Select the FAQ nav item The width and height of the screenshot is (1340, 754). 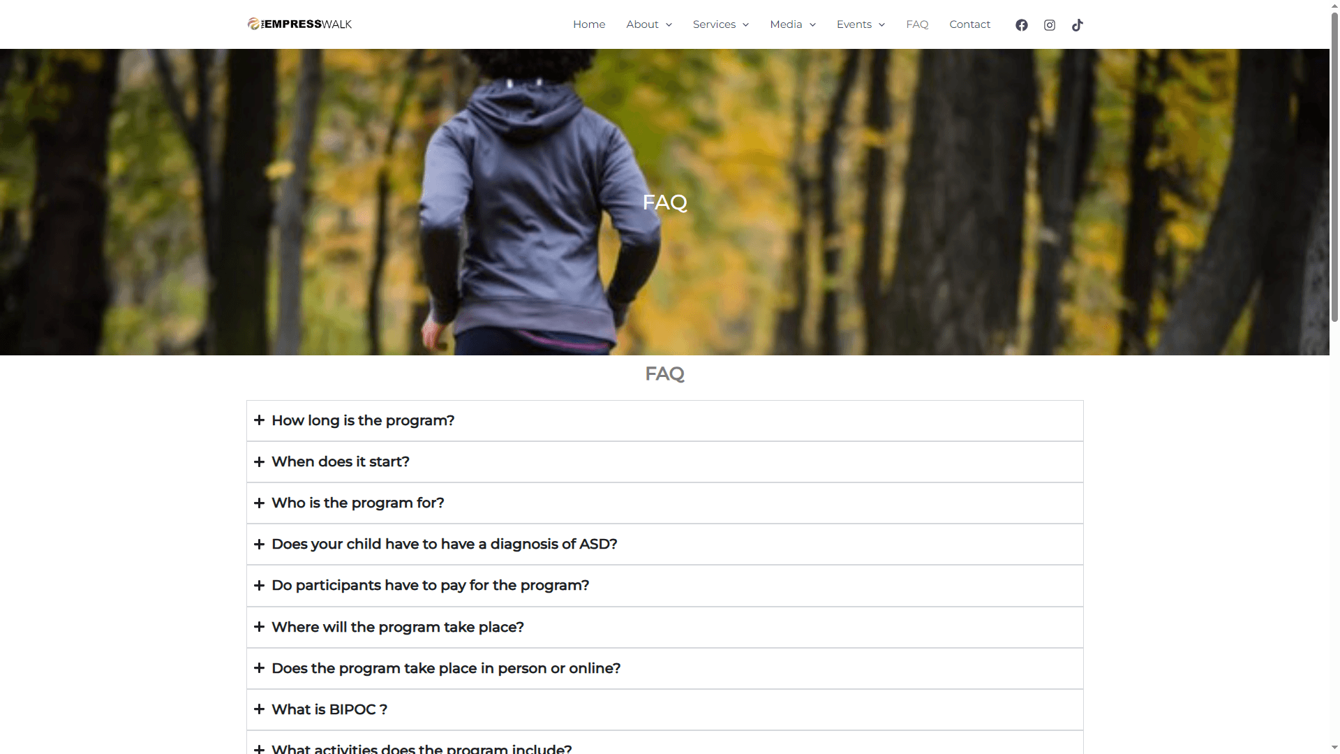[x=917, y=24]
